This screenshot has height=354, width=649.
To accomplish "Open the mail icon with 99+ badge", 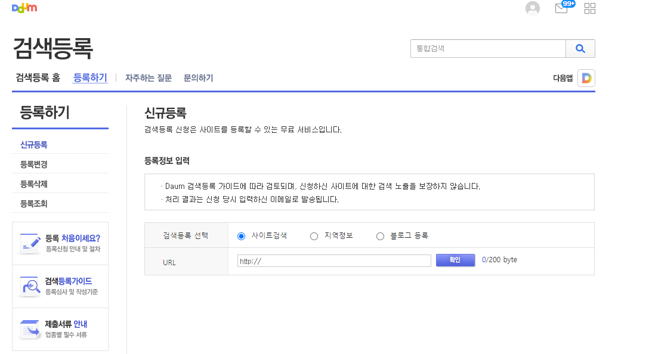I will click(564, 7).
